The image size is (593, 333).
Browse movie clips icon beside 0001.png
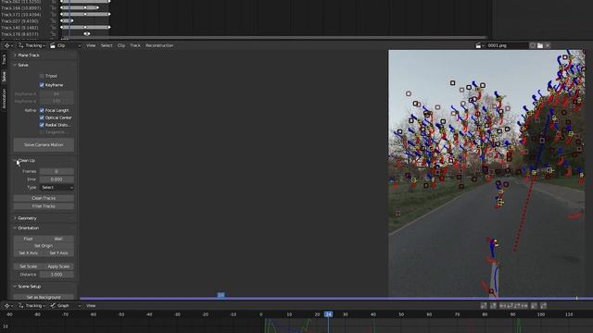coord(479,45)
